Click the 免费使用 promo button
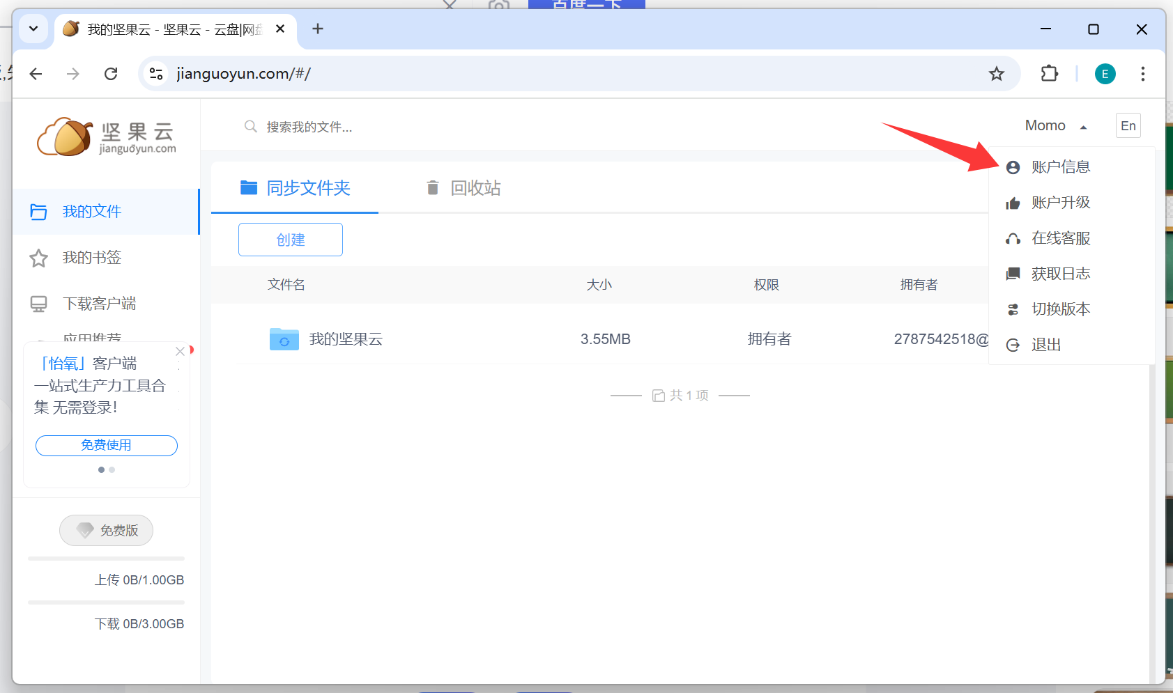Viewport: 1173px width, 693px height. coord(106,446)
